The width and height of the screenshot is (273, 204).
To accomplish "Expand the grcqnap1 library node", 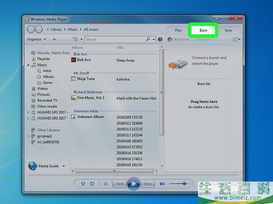I will [x=28, y=136].
